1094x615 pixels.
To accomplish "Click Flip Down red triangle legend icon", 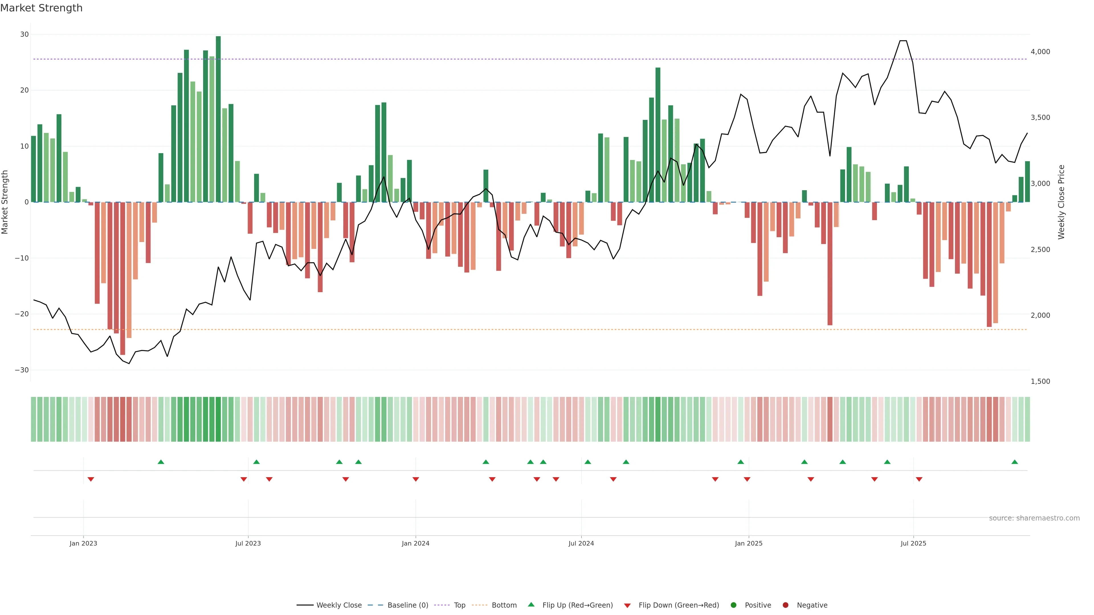I will pos(627,605).
